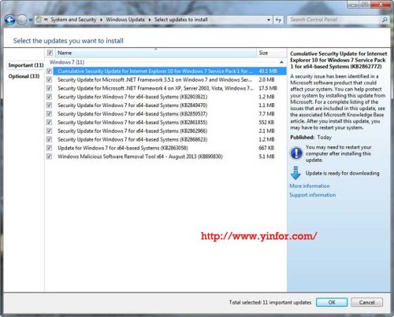Select the Update for Windows 7 KB2863058 row
This screenshot has height=317, width=394.
(x=169, y=148)
